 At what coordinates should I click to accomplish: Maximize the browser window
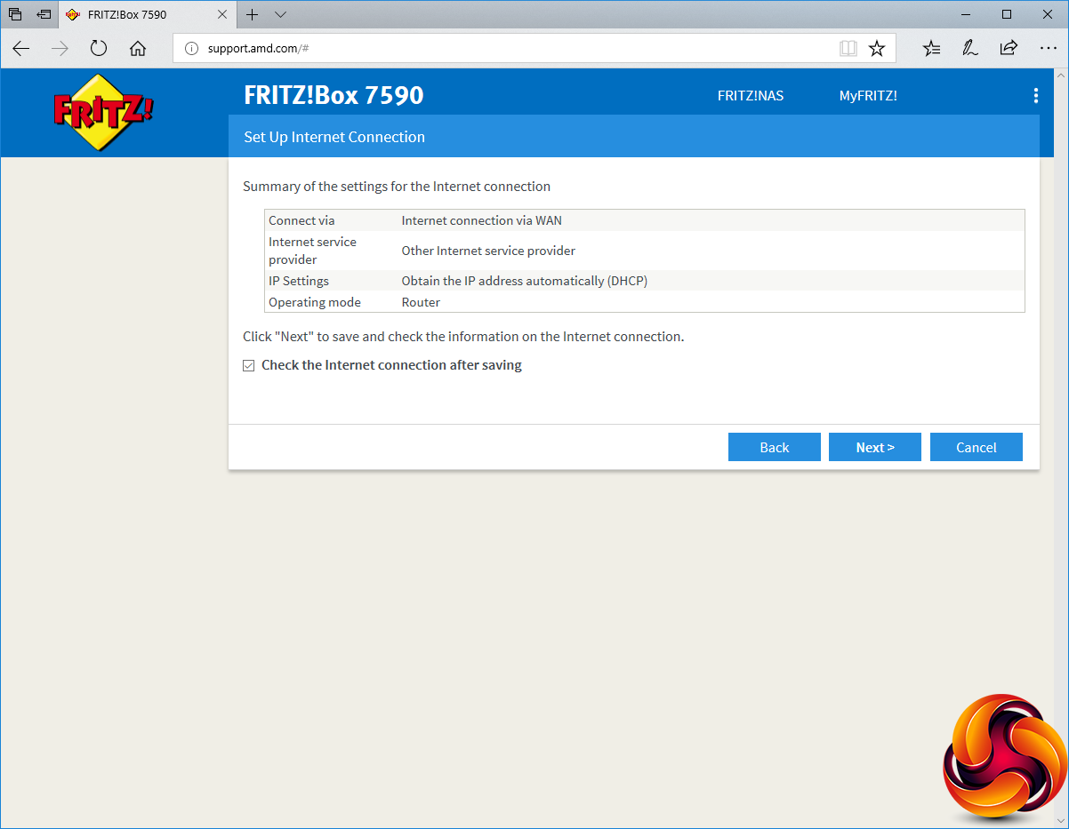1006,14
